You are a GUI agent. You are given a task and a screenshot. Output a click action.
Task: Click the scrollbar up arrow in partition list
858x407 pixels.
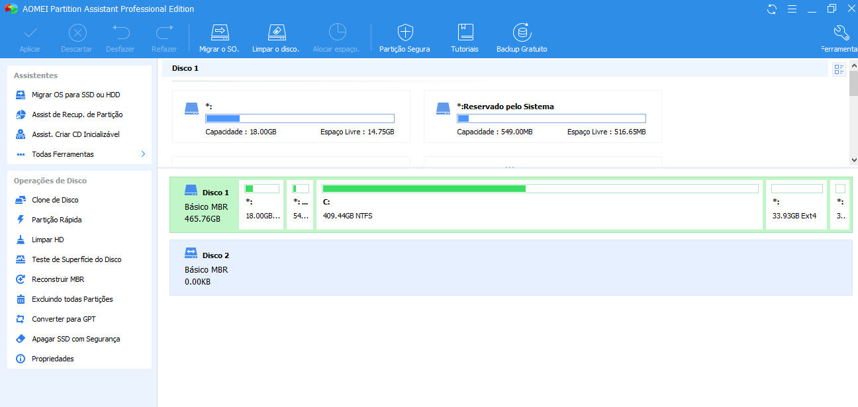(x=853, y=64)
